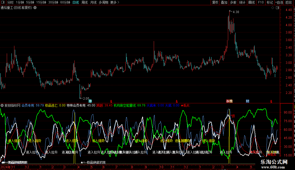Screen dimensions: 295x170
Task: Switch to 周线 weekly tab
Action: coord(85,2)
